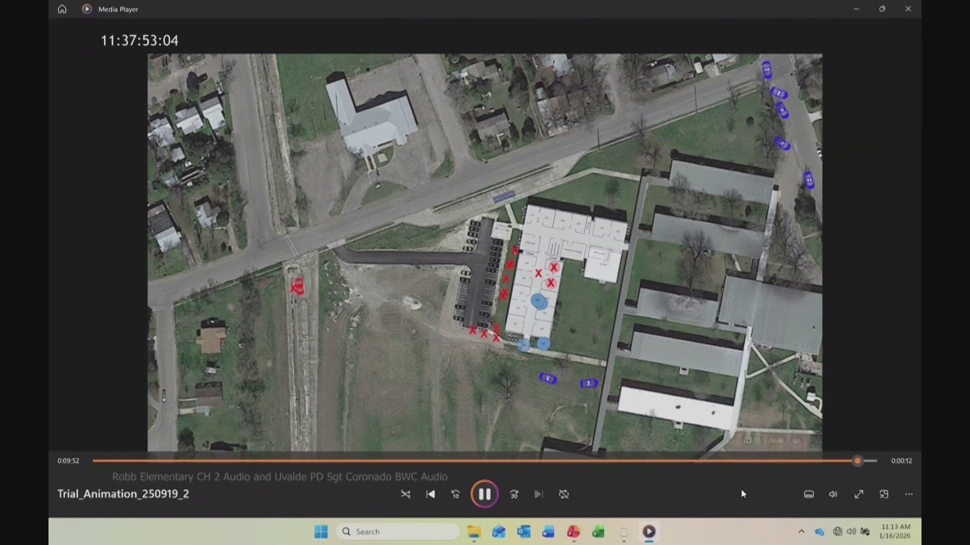Advance to the next video

[539, 494]
